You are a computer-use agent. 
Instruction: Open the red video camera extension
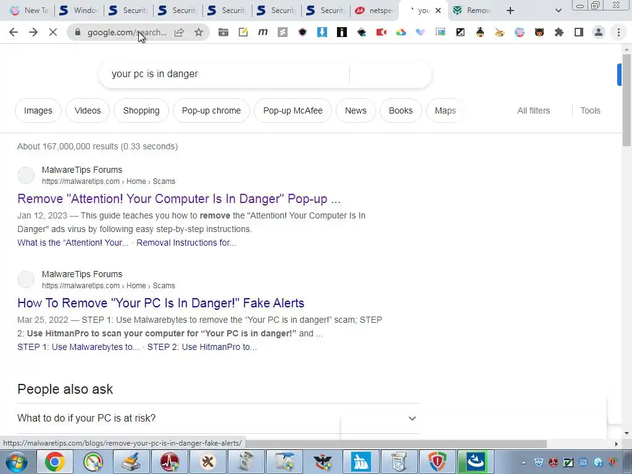pos(381,32)
